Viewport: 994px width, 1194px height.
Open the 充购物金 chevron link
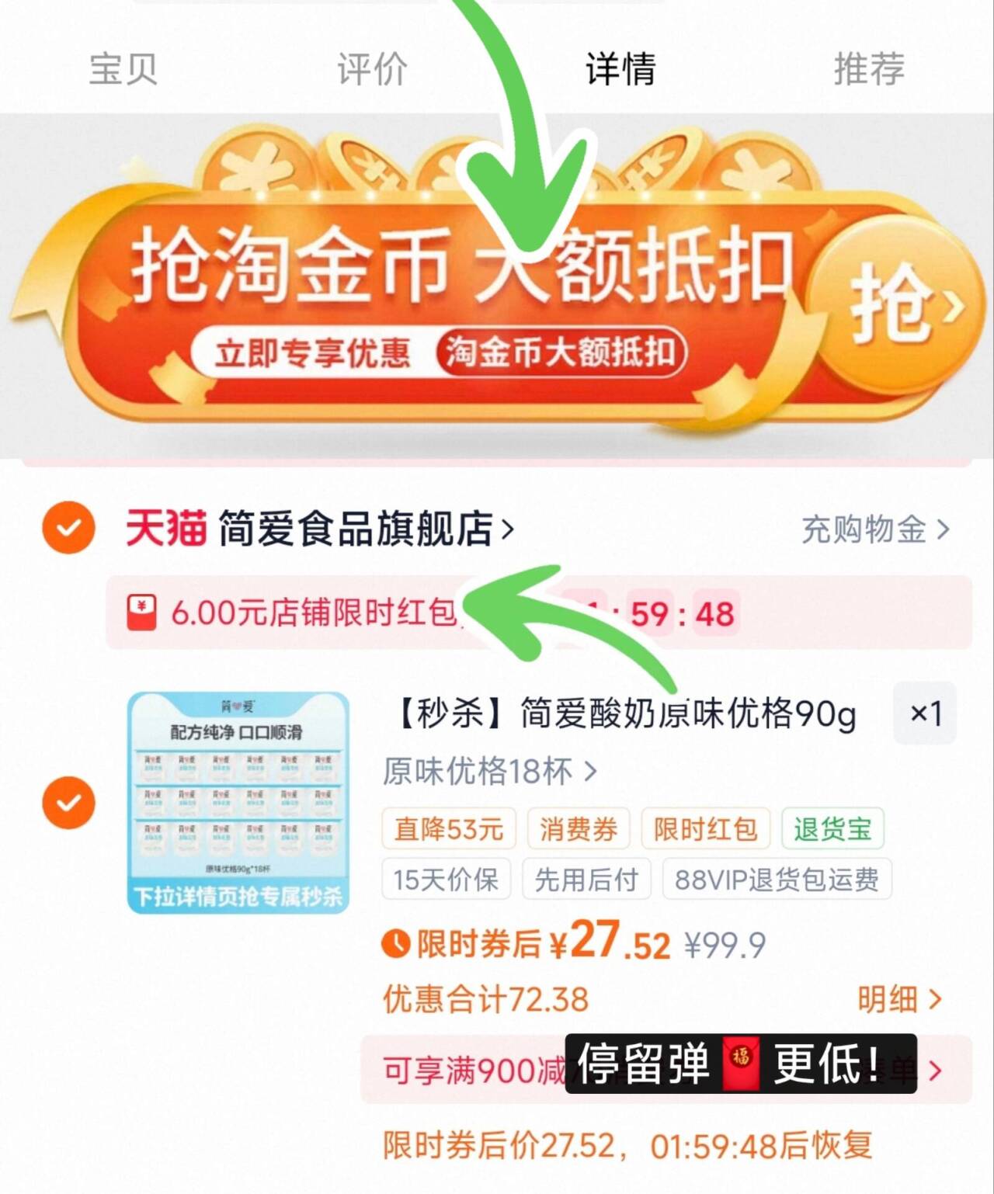click(x=875, y=529)
